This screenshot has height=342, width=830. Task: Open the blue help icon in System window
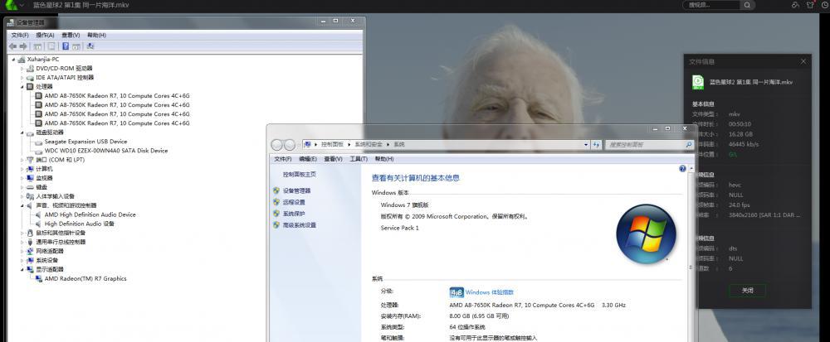coord(683,168)
